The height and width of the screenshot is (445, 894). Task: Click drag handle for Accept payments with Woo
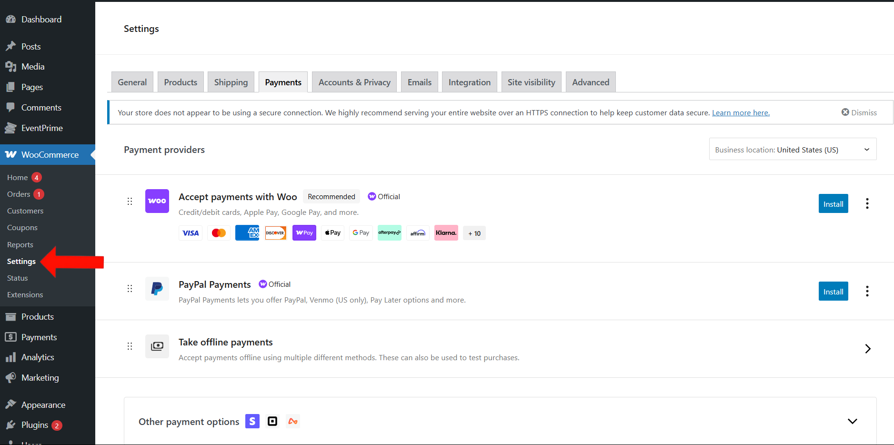click(x=130, y=201)
